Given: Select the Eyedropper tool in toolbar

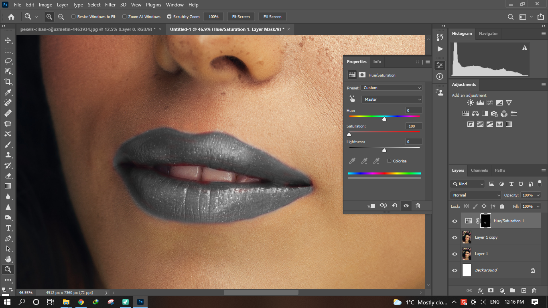Looking at the screenshot, I should click(x=8, y=92).
